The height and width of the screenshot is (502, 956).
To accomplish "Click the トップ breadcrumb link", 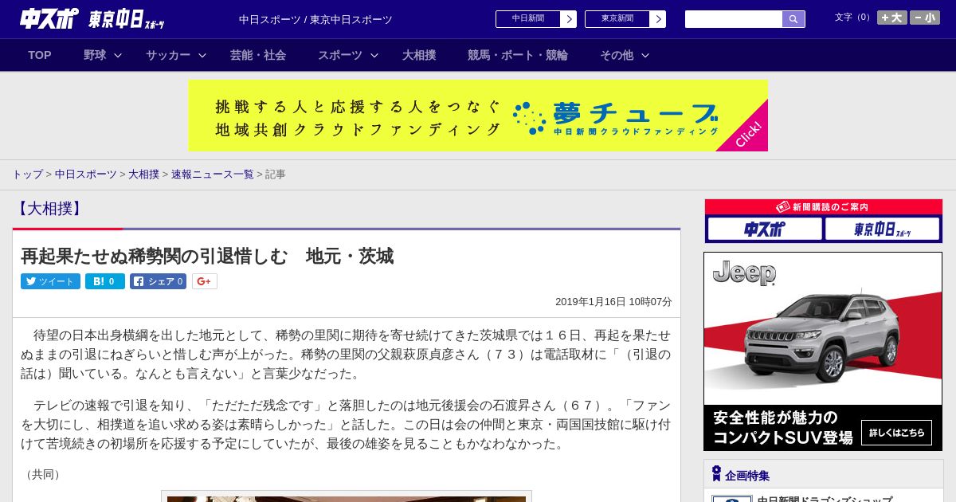I will pyautogui.click(x=27, y=174).
